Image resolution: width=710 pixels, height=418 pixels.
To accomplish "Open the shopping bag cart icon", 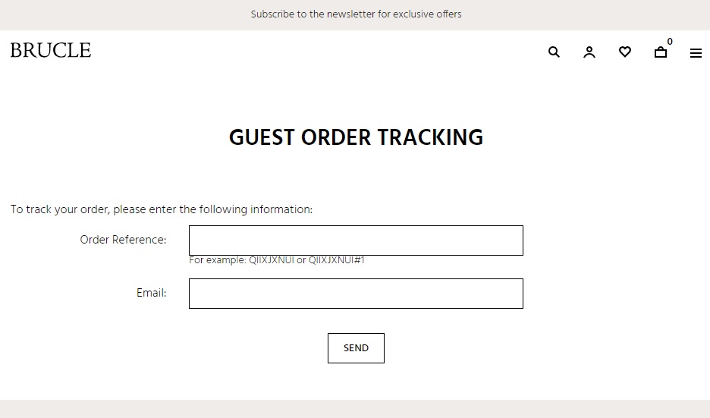I will click(661, 52).
